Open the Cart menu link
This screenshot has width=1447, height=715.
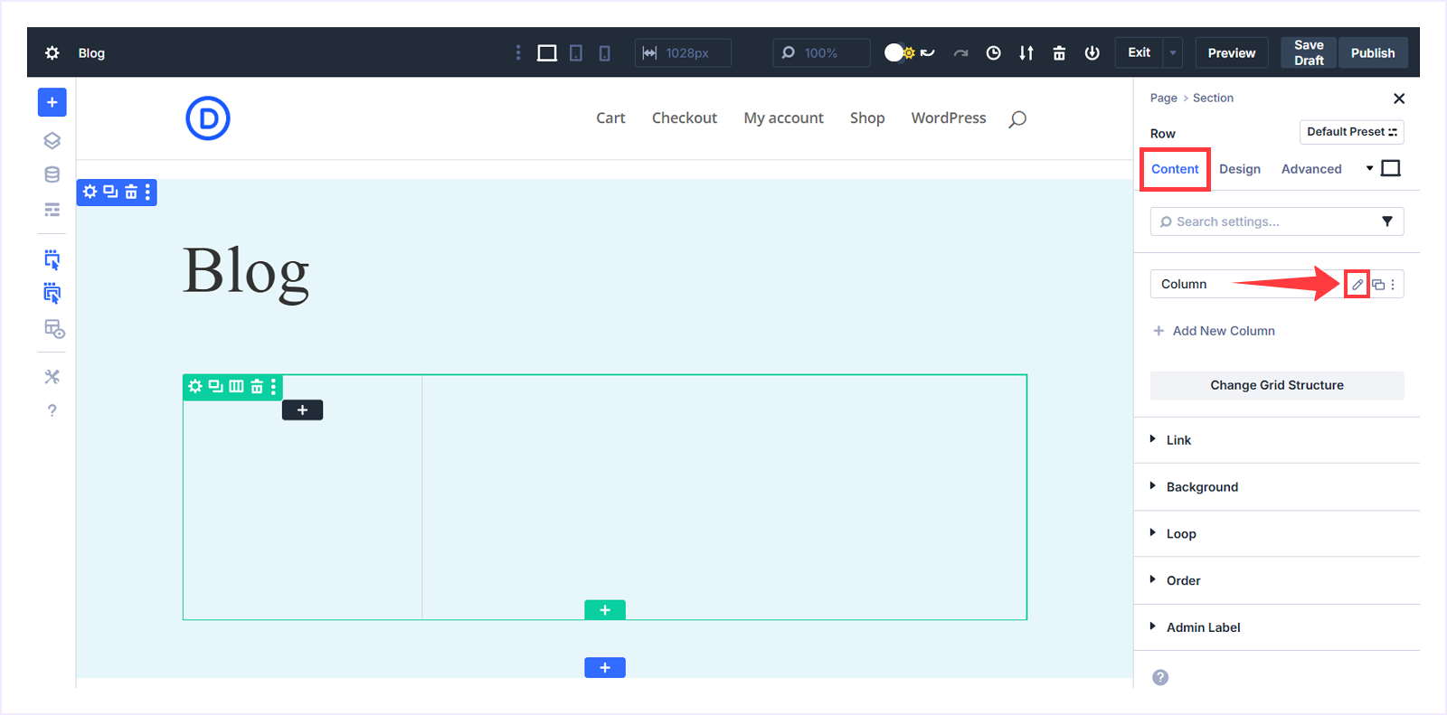point(610,118)
